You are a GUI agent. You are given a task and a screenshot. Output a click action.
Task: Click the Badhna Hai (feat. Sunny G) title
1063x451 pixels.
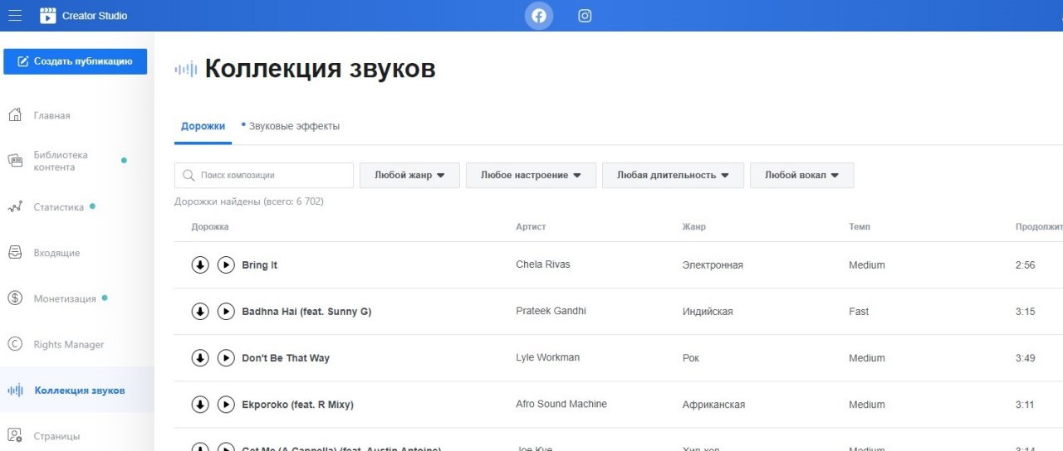(306, 312)
